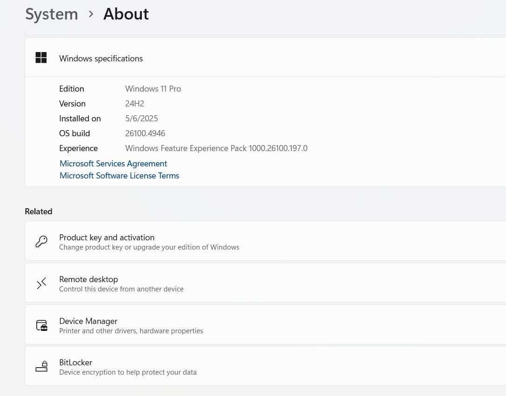Select the Windows Feature Experience Pack value
506x396 pixels.
pos(216,148)
